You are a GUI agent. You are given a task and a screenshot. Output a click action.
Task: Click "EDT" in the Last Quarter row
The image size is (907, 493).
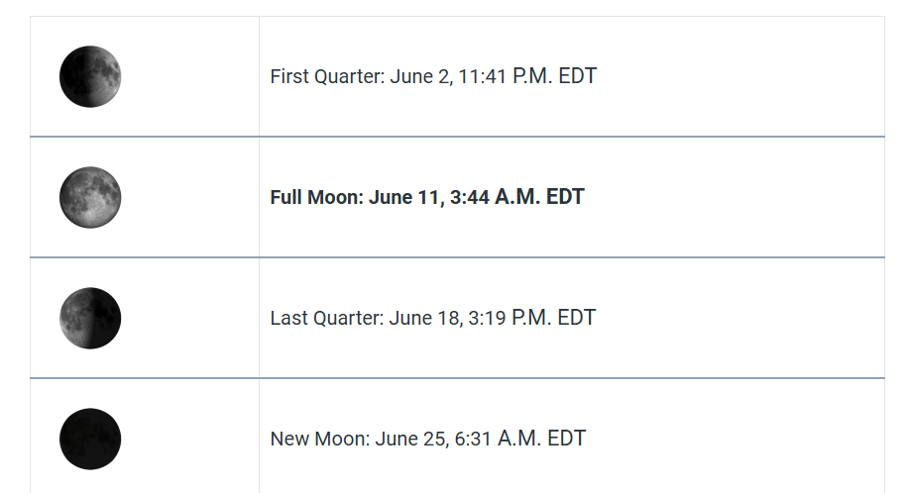577,318
